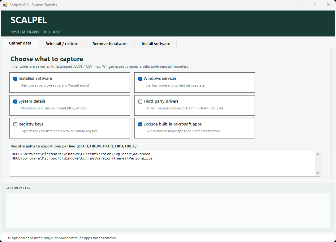The width and height of the screenshot is (336, 242).
Task: Go to the Install software tab
Action: tap(156, 44)
